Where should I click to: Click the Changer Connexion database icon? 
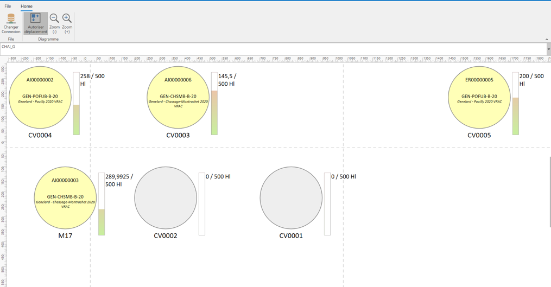[11, 20]
